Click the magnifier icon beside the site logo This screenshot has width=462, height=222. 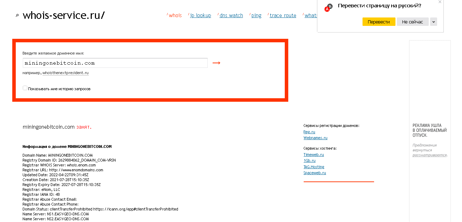[x=17, y=15]
